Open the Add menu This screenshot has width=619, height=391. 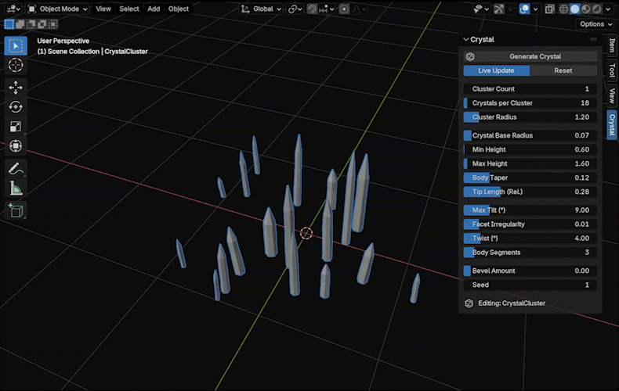tap(154, 9)
